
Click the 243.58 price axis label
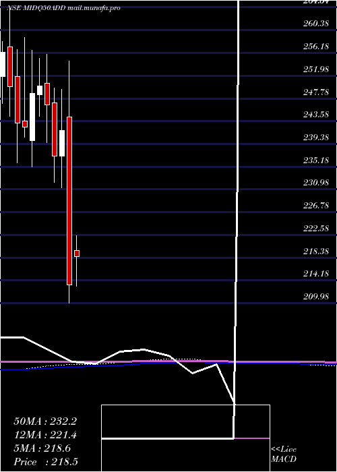[316, 115]
